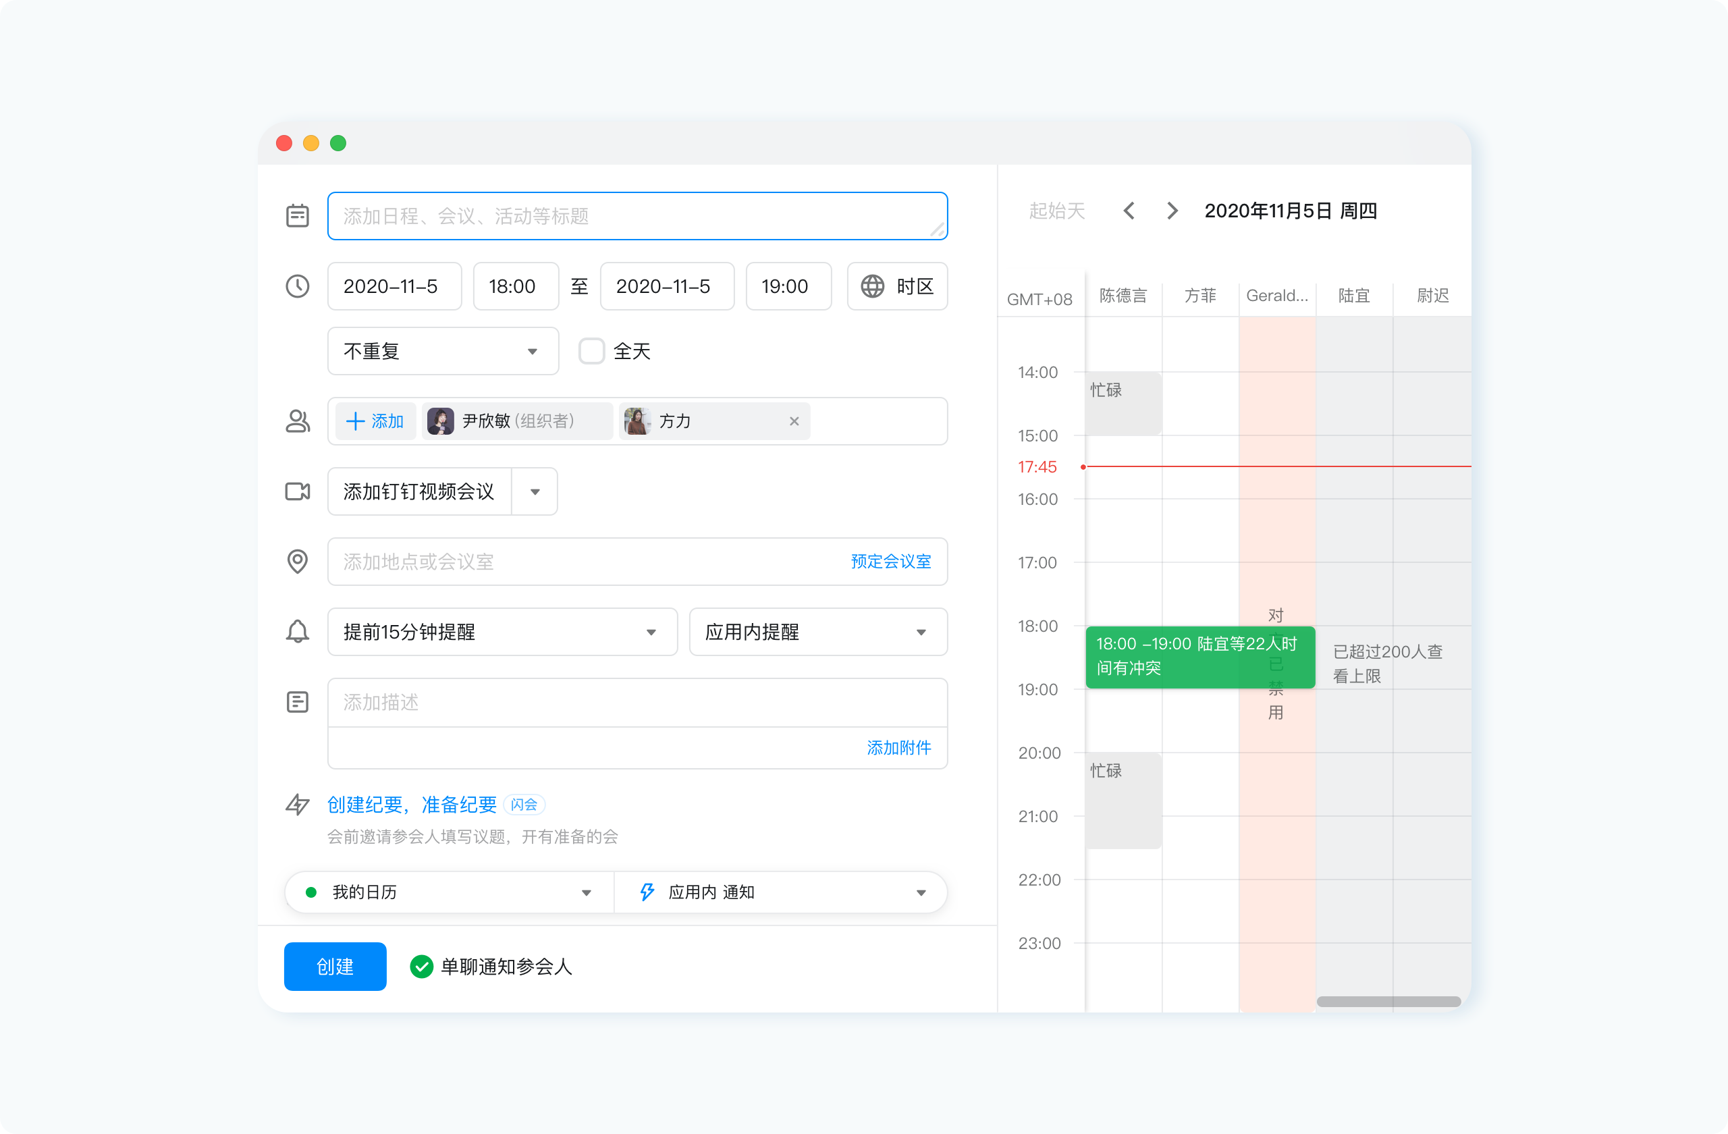
Task: Click the clock icon for time settings
Action: coord(297,286)
